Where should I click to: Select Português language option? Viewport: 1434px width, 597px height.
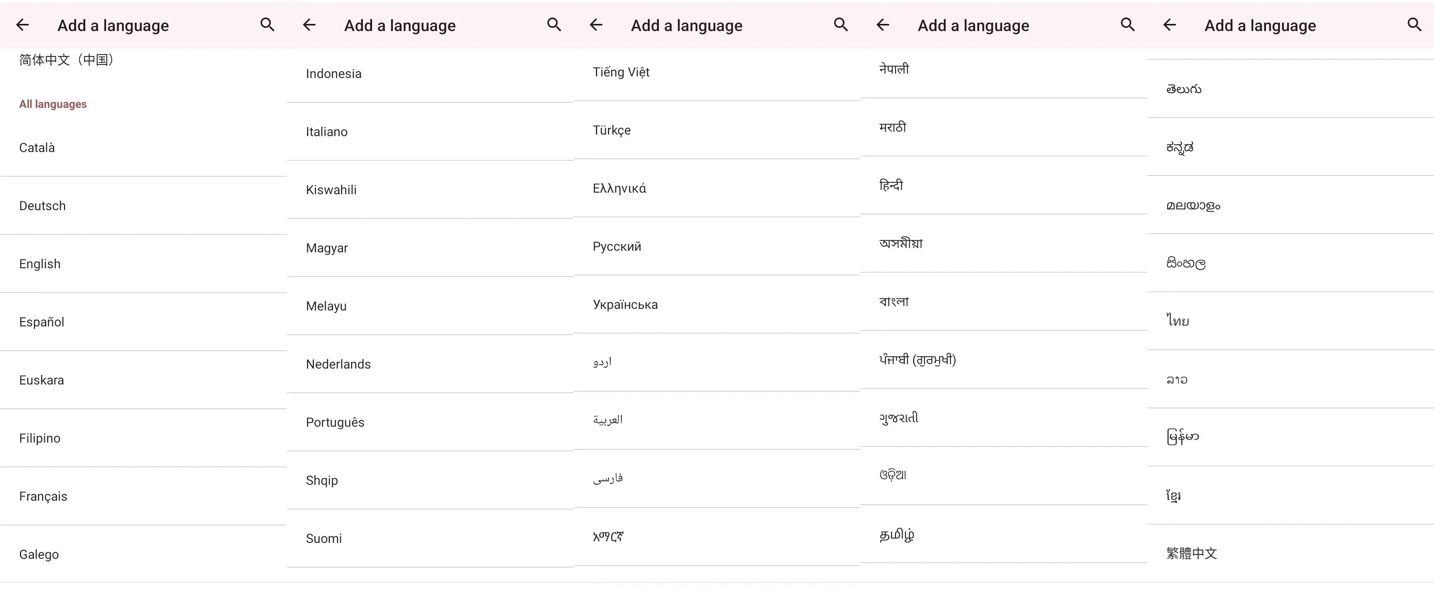(430, 422)
